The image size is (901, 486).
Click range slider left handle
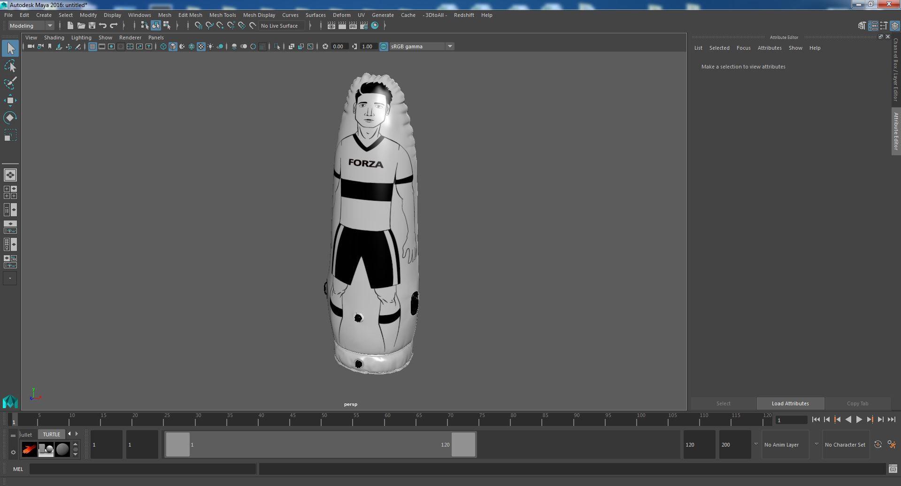pos(178,445)
